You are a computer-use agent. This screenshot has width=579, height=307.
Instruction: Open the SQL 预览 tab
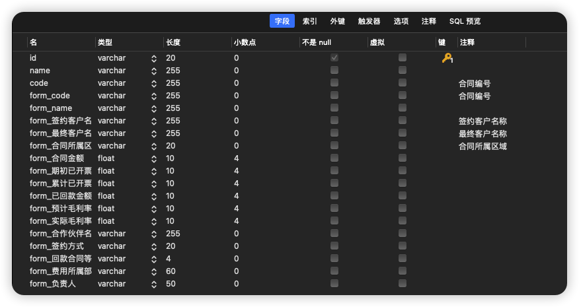click(465, 21)
